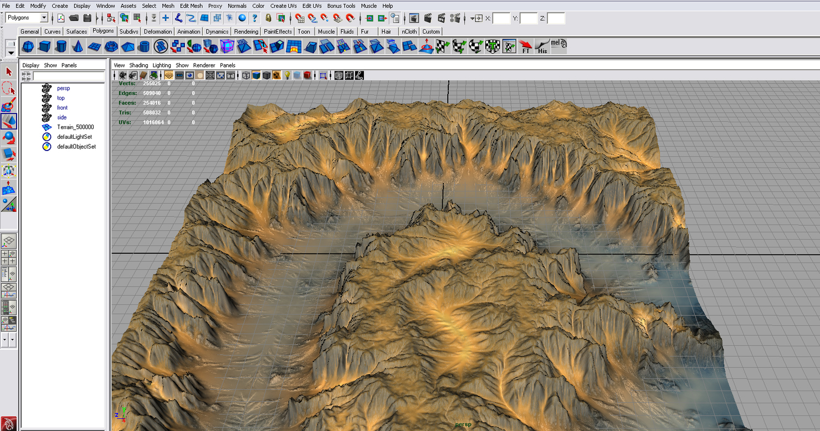820x431 pixels.
Task: Switch to the Rendering shelf tab
Action: tap(246, 32)
